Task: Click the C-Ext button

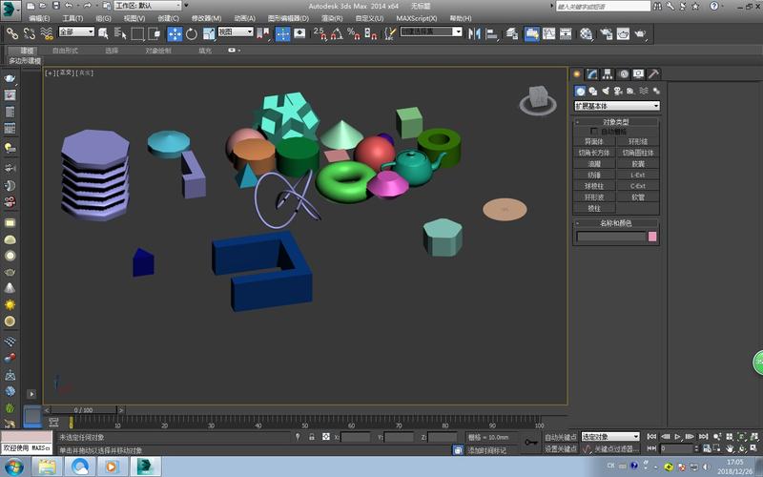Action: [638, 186]
